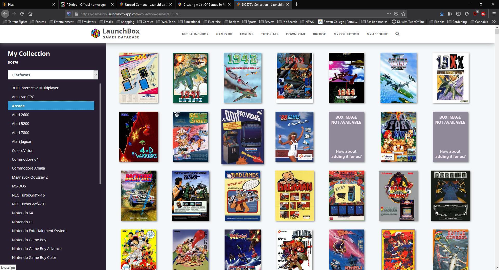Viewport: 499px width, 270px height.
Task: Open DL with TubeOffline bookmark
Action: 408,22
